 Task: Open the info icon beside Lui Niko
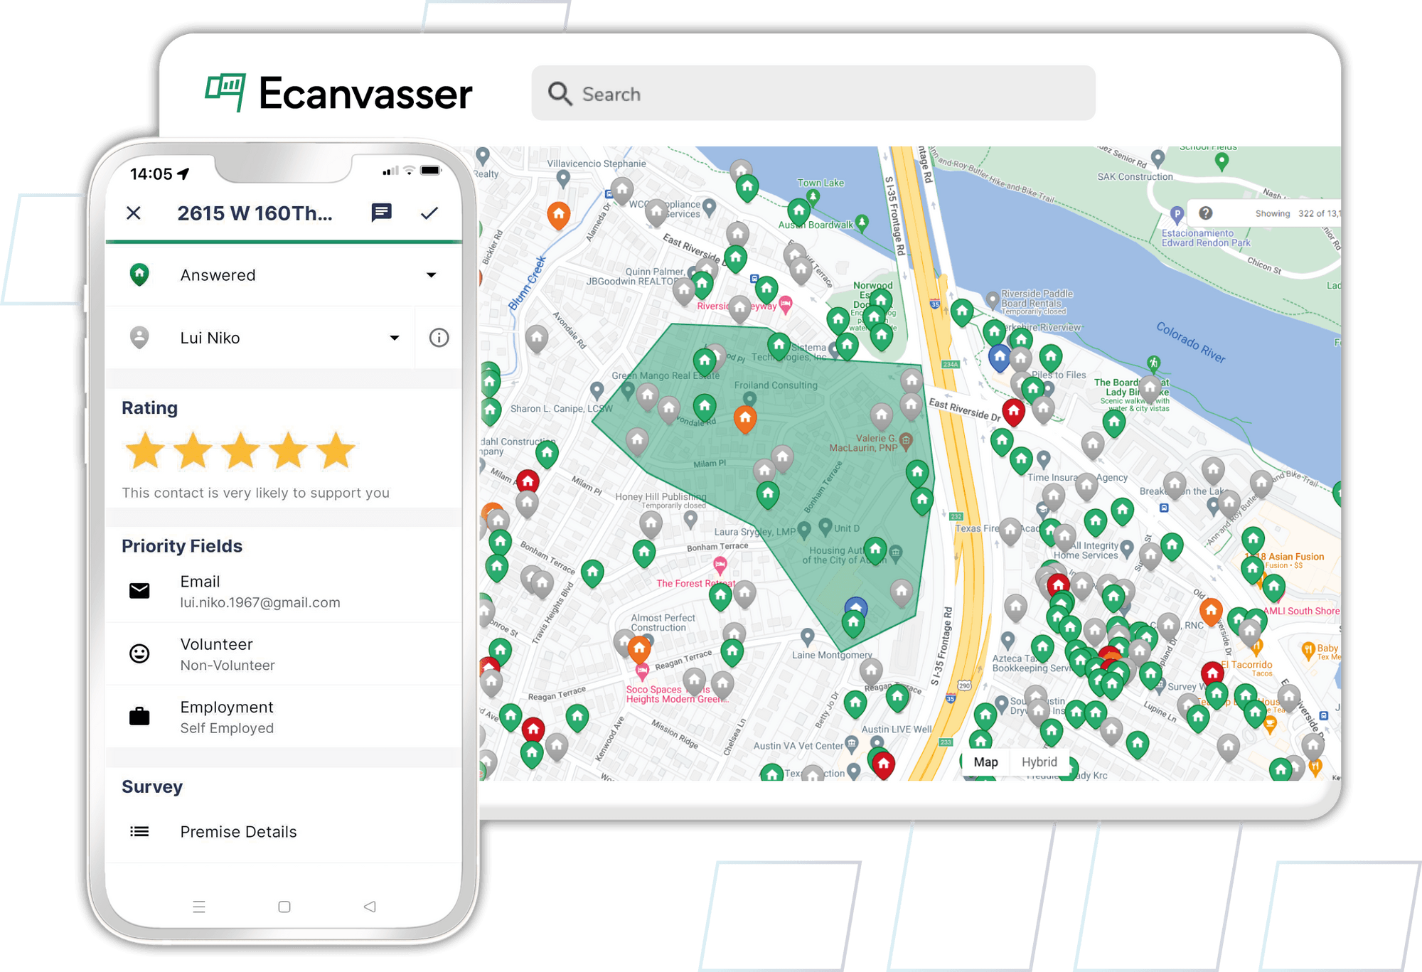pos(438,338)
